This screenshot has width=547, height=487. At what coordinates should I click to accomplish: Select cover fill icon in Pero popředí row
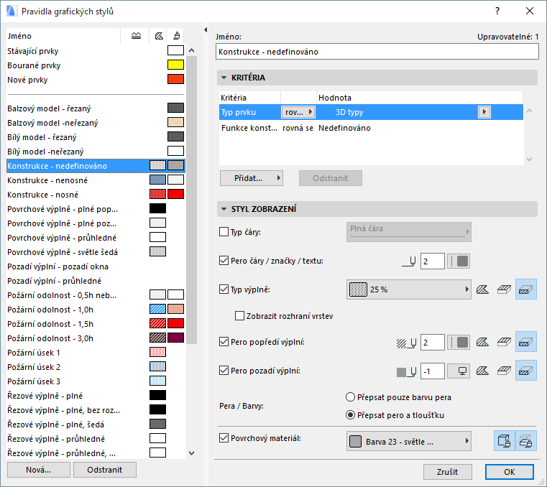click(504, 343)
